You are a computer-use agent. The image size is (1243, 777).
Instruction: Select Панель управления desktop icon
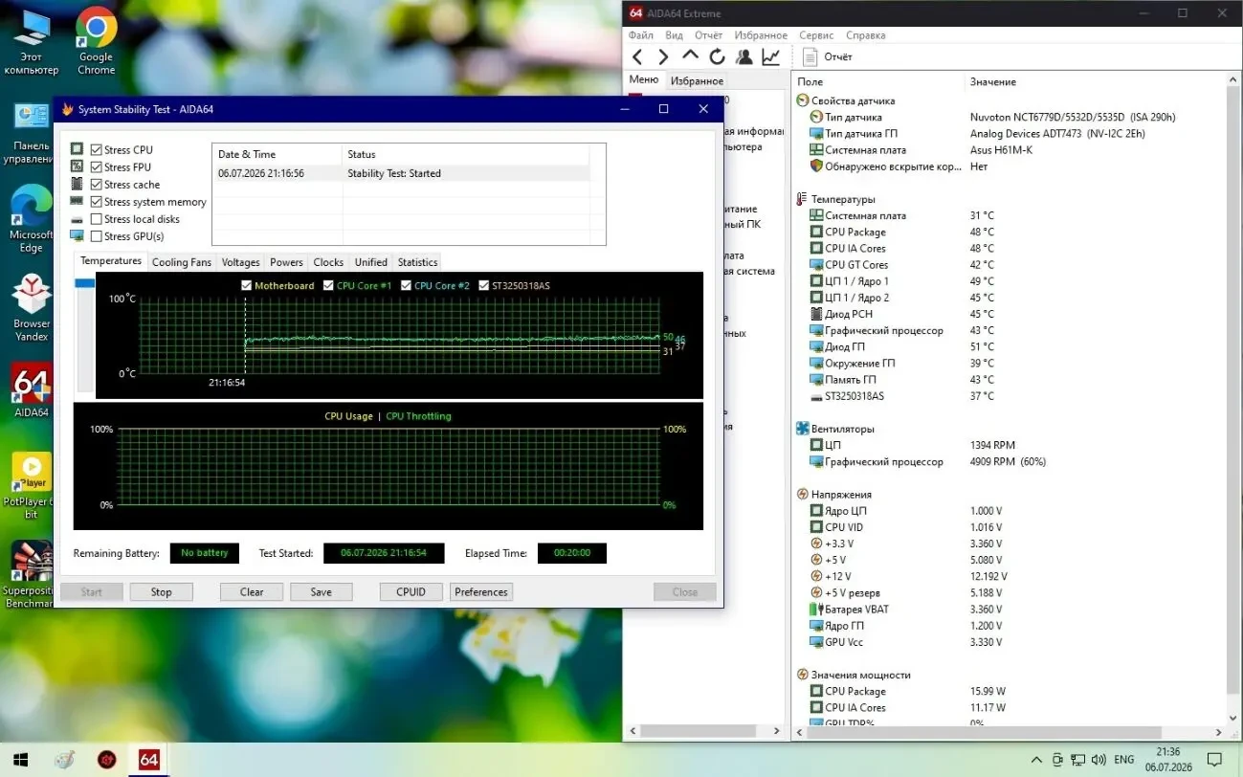click(x=31, y=133)
